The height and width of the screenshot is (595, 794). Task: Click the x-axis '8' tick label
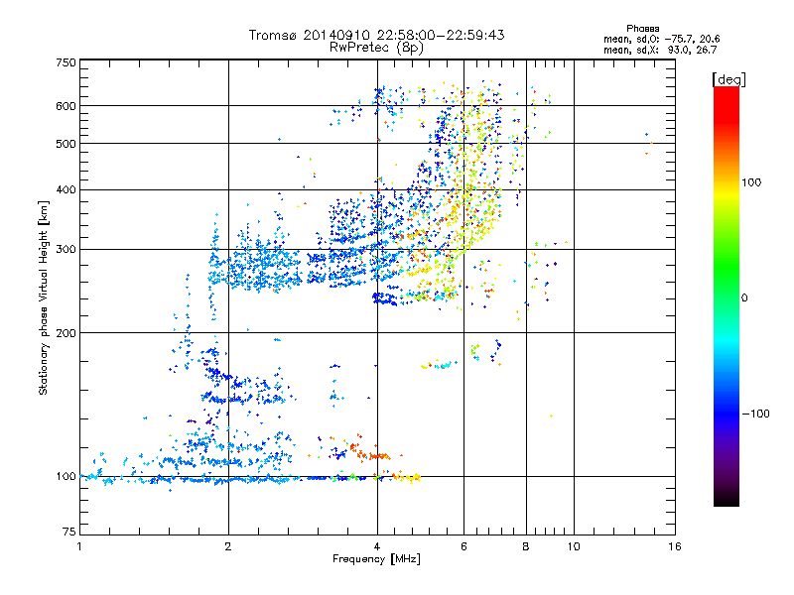tap(526, 546)
